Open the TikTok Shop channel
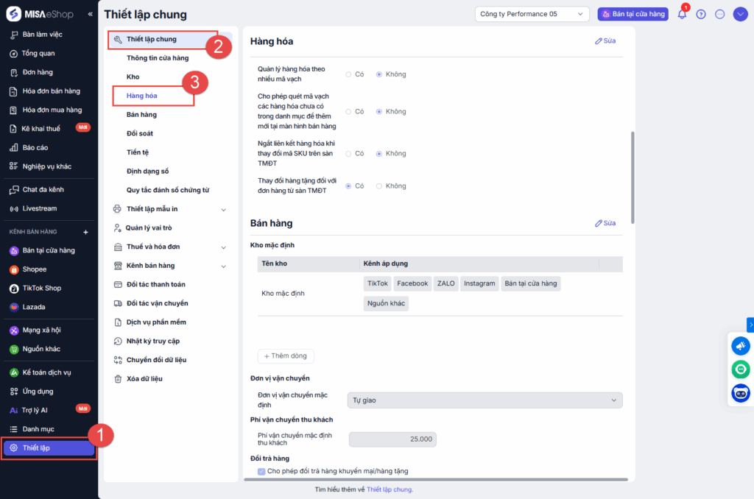This screenshot has width=754, height=499. (41, 289)
